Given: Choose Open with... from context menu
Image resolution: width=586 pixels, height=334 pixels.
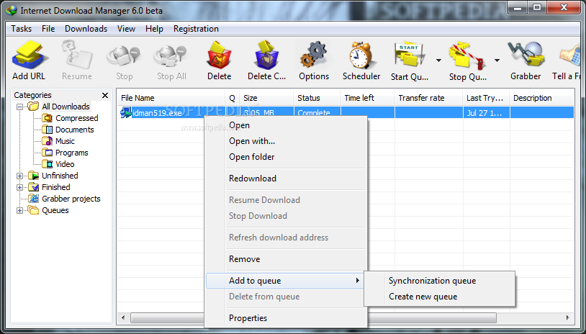Looking at the screenshot, I should coord(286,141).
